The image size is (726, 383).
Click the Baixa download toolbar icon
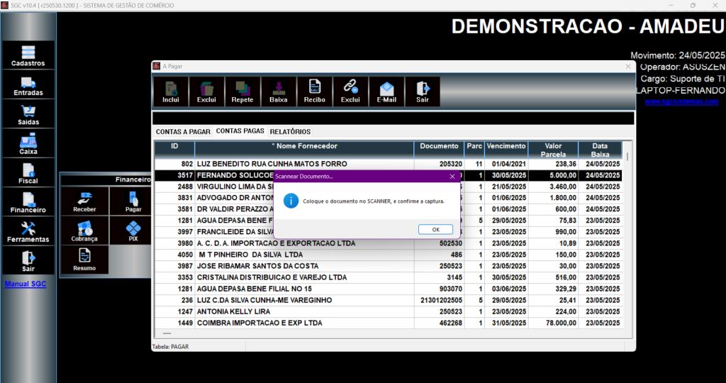click(278, 91)
